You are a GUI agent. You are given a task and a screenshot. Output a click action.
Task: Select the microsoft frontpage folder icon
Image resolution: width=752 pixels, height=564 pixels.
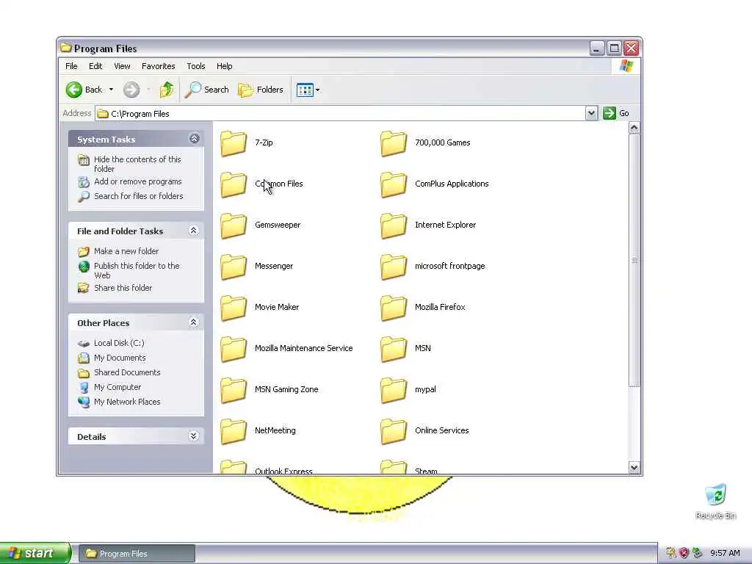[394, 267]
